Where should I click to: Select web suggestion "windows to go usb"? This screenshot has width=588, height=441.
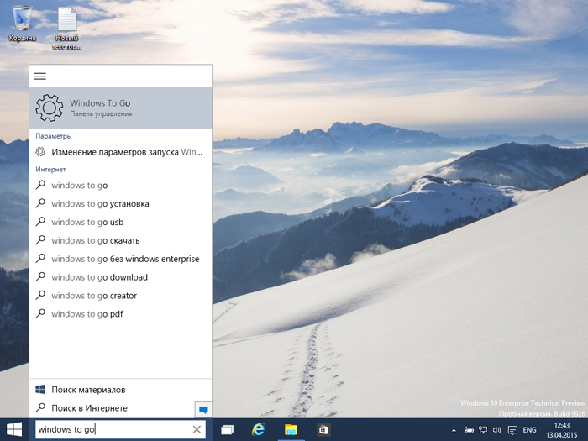coord(120,222)
